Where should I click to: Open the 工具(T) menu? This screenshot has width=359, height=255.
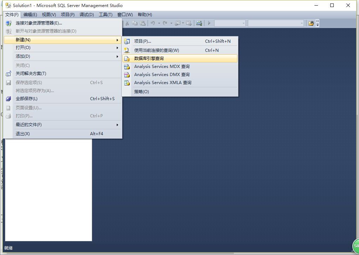tap(106, 15)
